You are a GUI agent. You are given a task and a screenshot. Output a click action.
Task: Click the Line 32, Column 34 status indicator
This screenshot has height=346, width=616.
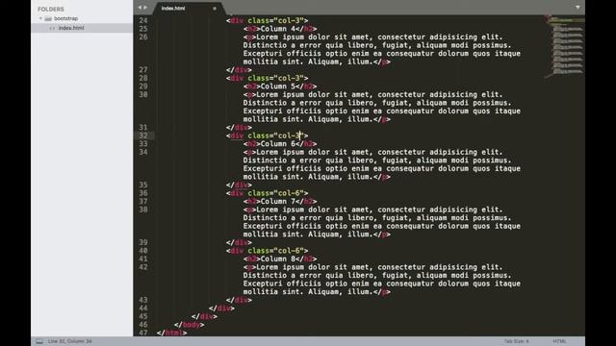click(70, 341)
